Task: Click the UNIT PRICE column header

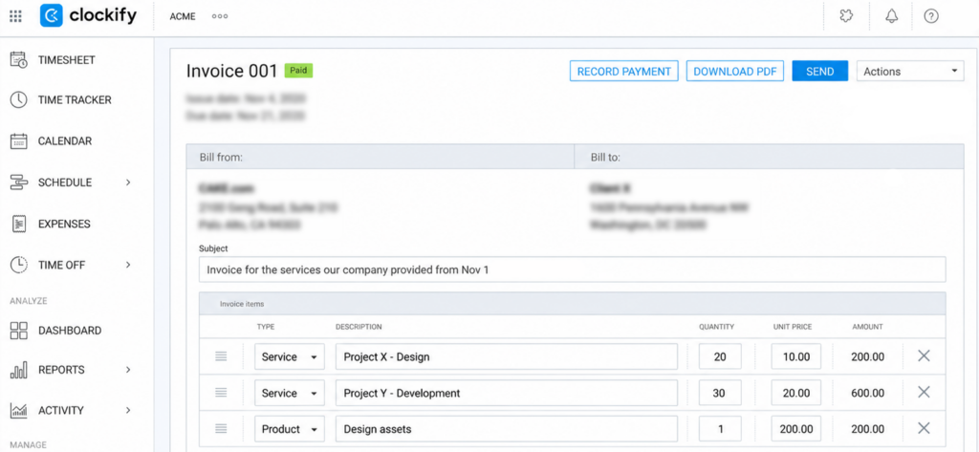Action: point(793,327)
